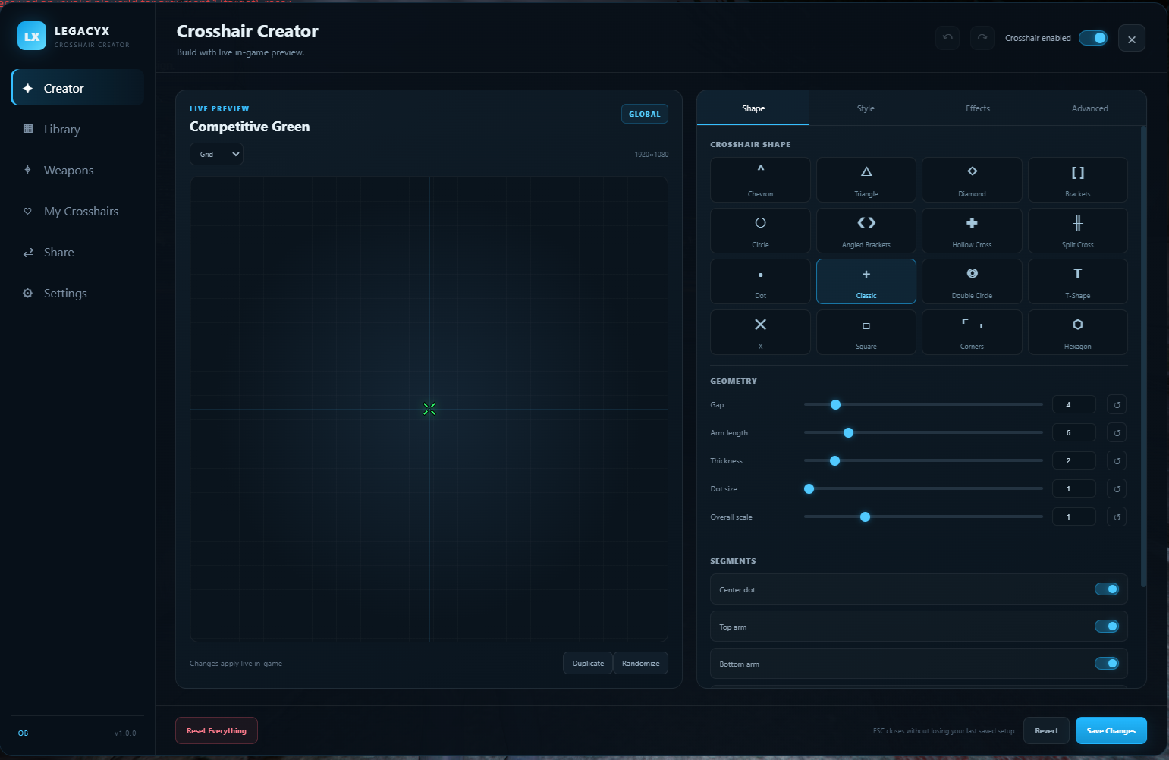Pick the Split Cross shape
This screenshot has width=1169, height=760.
pos(1078,231)
